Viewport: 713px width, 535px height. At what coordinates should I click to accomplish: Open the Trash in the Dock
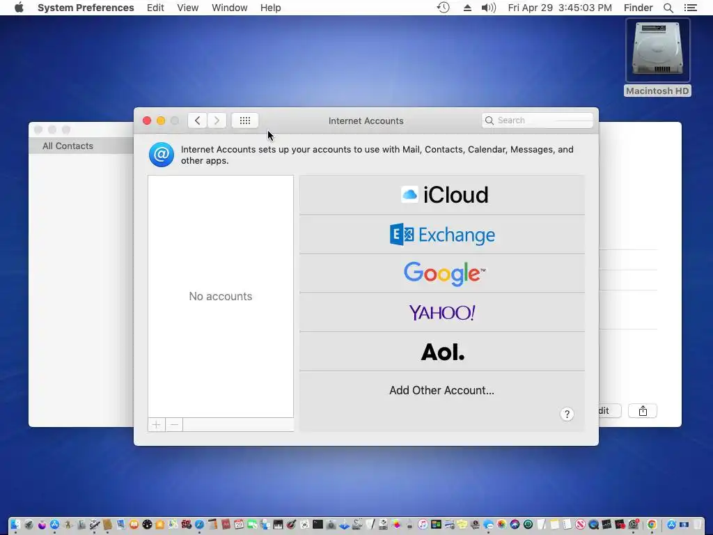tap(697, 525)
